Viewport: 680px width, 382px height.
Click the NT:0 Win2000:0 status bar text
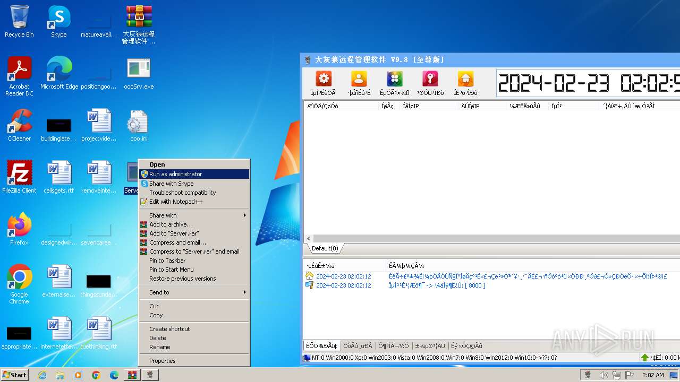click(434, 358)
